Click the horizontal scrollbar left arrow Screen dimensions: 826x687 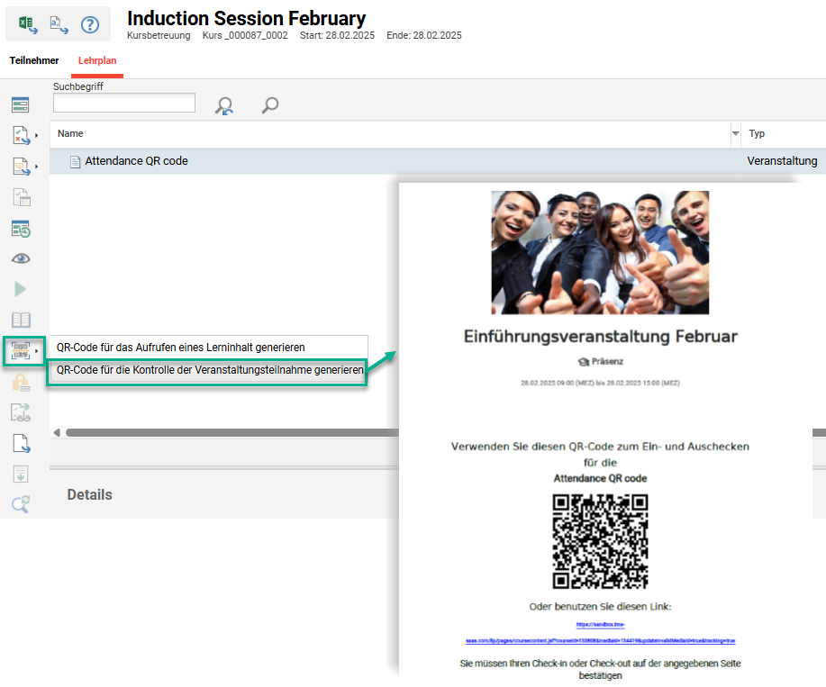pyautogui.click(x=57, y=433)
